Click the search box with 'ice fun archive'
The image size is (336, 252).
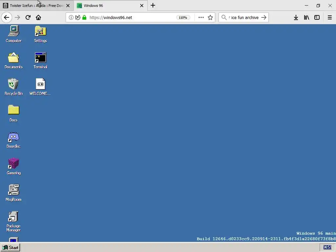tap(244, 17)
